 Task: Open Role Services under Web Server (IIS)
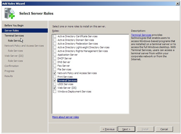(x=15, y=61)
